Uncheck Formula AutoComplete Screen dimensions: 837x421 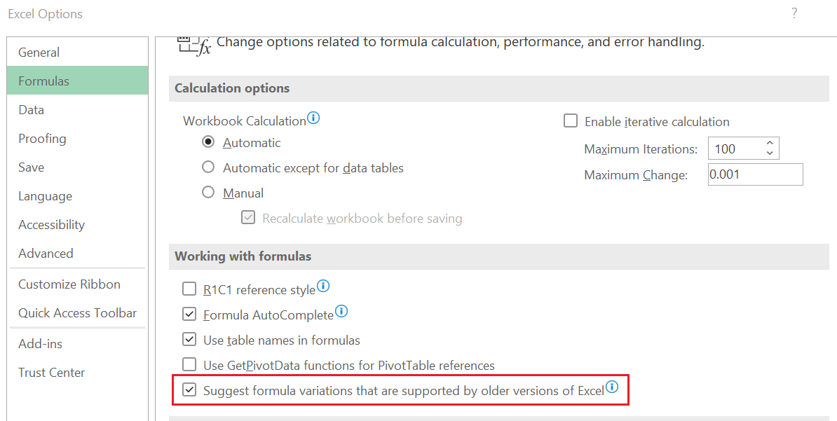tap(189, 314)
